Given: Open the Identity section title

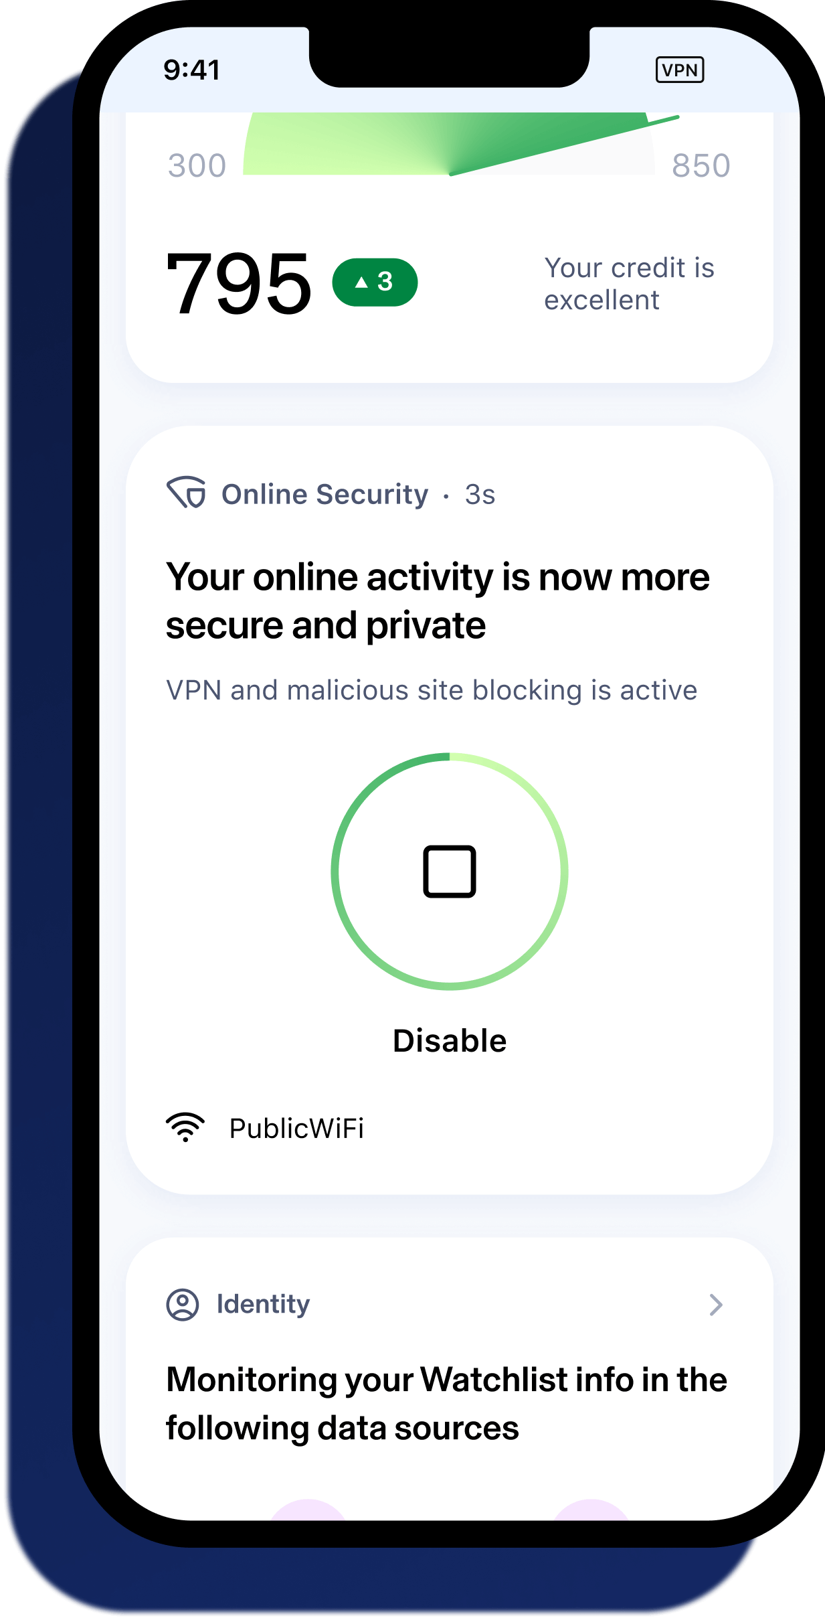Looking at the screenshot, I should pyautogui.click(x=263, y=1304).
